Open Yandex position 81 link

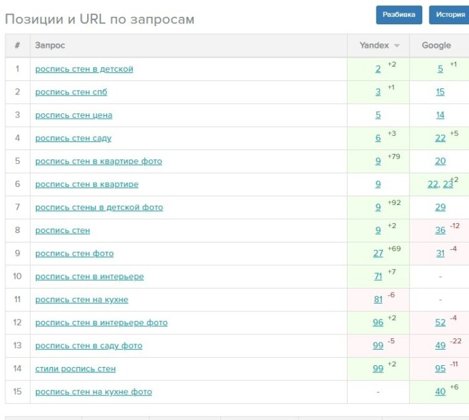coord(378,299)
